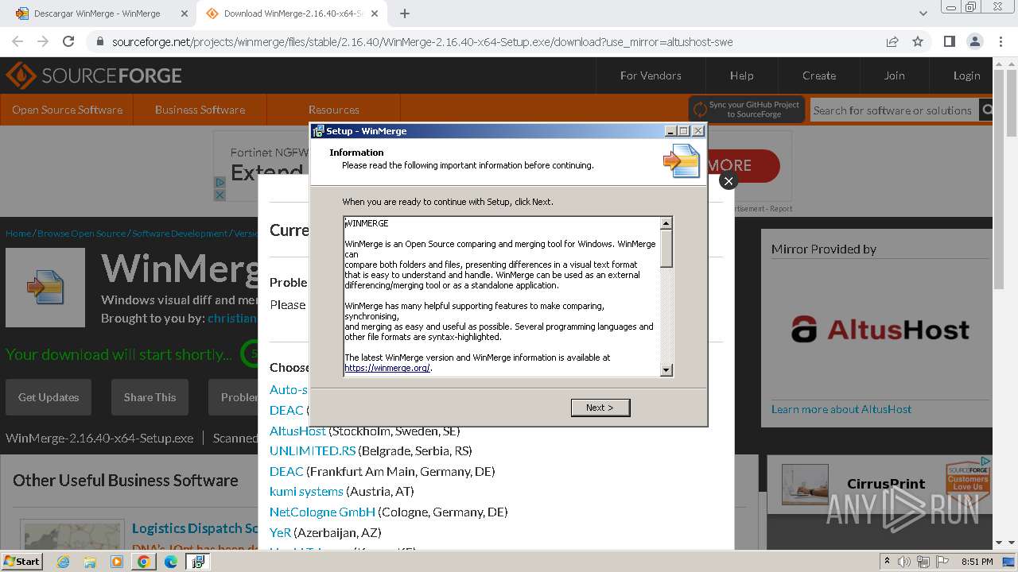
Task: Click Sync your GitHub Project button
Action: (x=747, y=110)
